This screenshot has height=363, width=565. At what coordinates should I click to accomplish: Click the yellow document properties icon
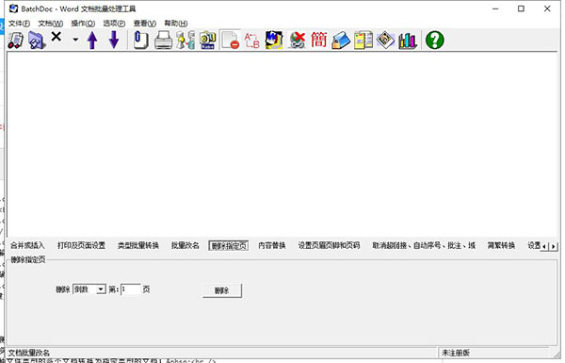tap(363, 40)
